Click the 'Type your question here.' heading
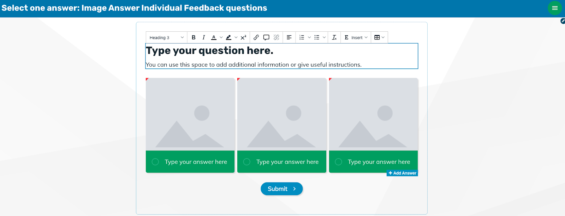565x216 pixels. (x=210, y=51)
